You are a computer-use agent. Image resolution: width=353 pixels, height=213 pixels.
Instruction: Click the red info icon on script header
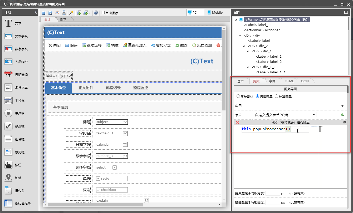click(237, 123)
